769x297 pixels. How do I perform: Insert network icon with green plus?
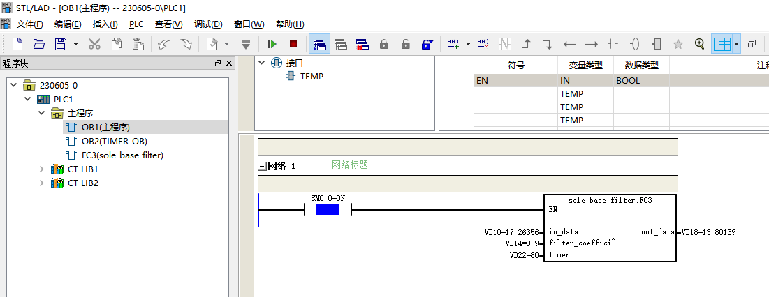[x=453, y=44]
